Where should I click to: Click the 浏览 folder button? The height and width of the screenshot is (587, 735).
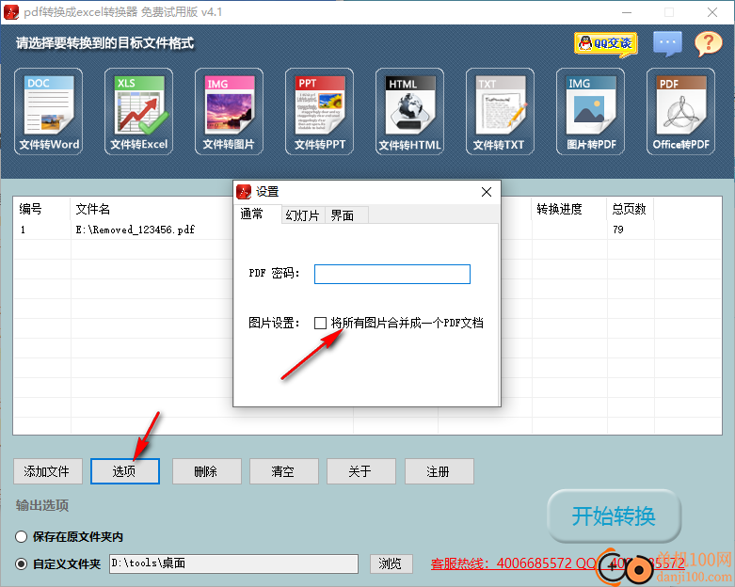point(391,563)
